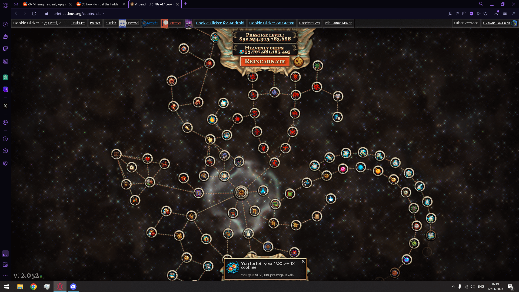This screenshot has height=292, width=519.
Task: Click the Patreon support link
Action: coord(174,23)
